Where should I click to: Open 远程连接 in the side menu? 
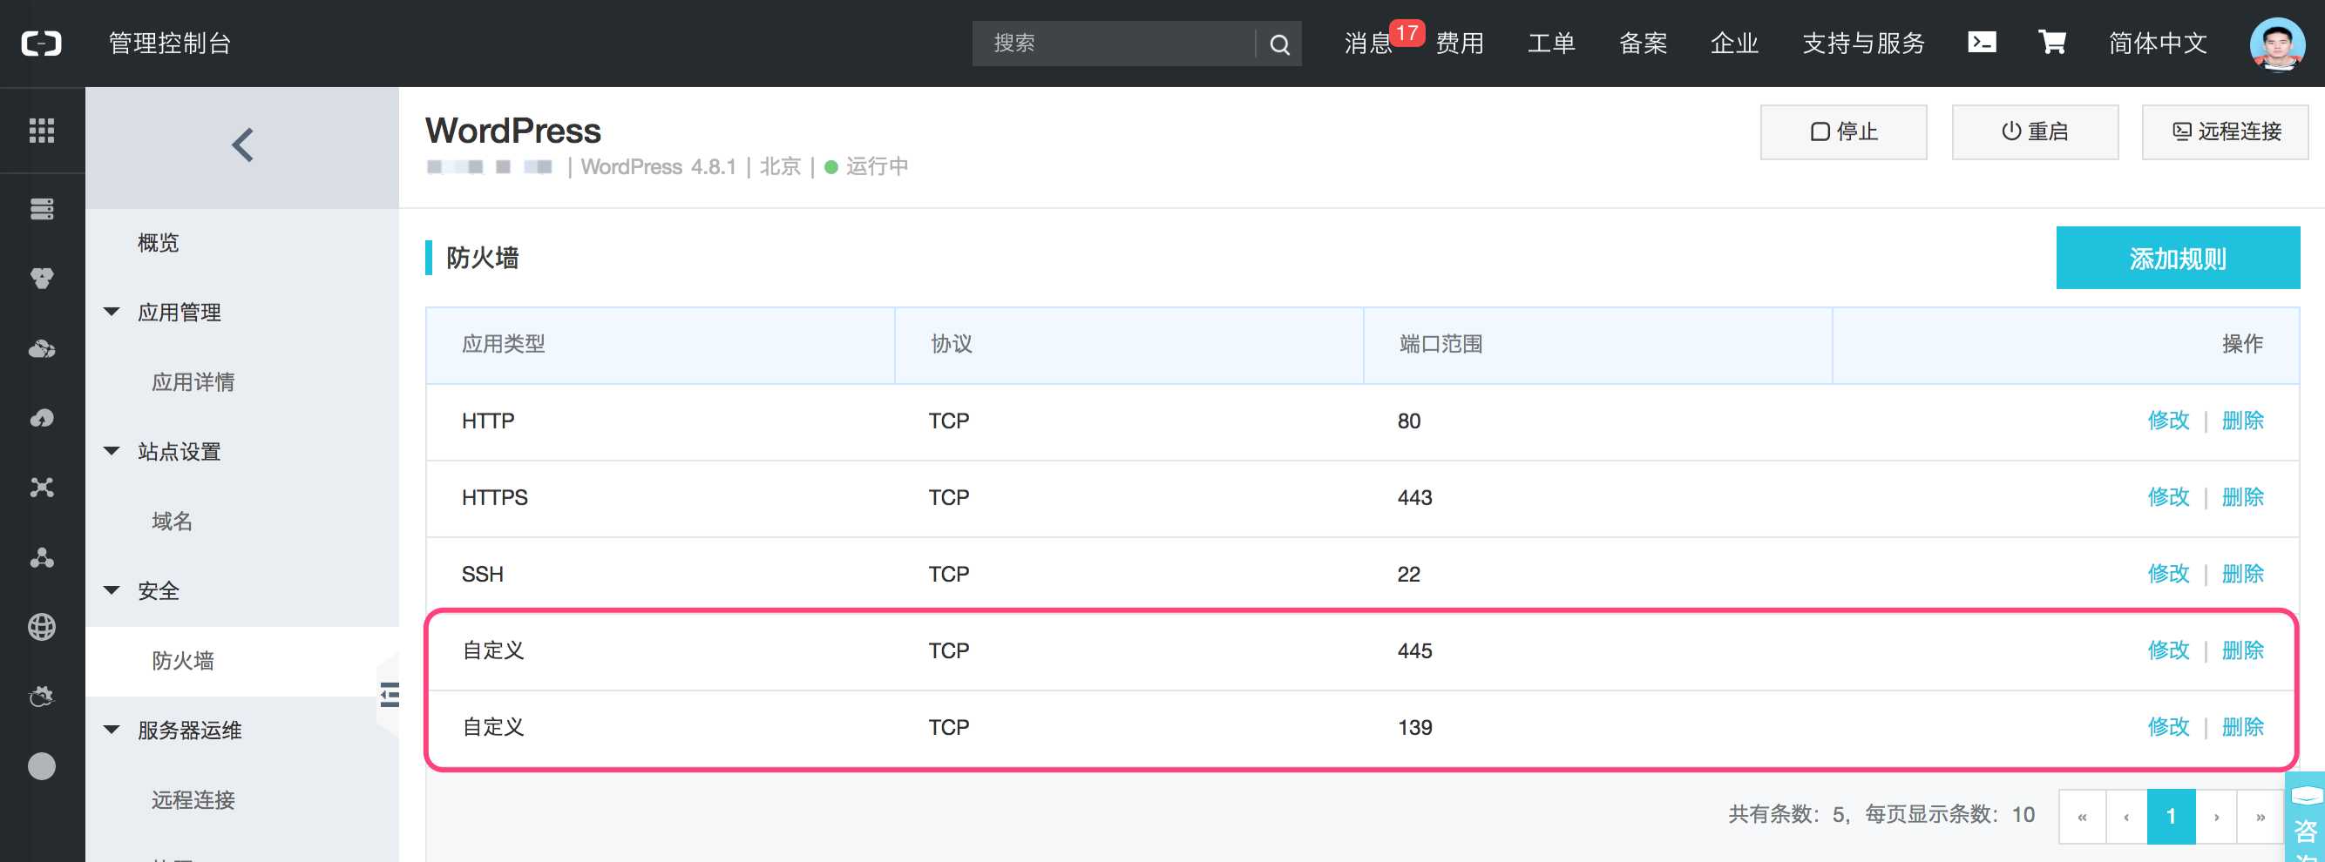(193, 800)
